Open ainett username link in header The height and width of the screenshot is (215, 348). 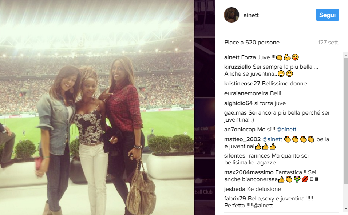251,15
